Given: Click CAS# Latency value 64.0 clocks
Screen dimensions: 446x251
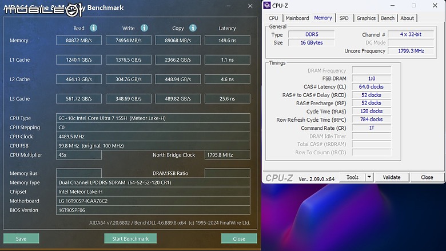Looking at the screenshot, I should [372, 87].
